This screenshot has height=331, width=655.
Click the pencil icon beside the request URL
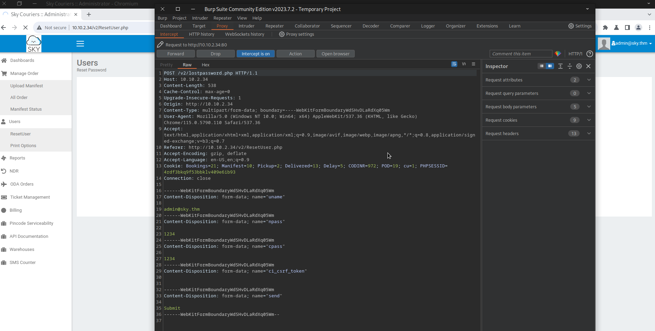coord(160,45)
